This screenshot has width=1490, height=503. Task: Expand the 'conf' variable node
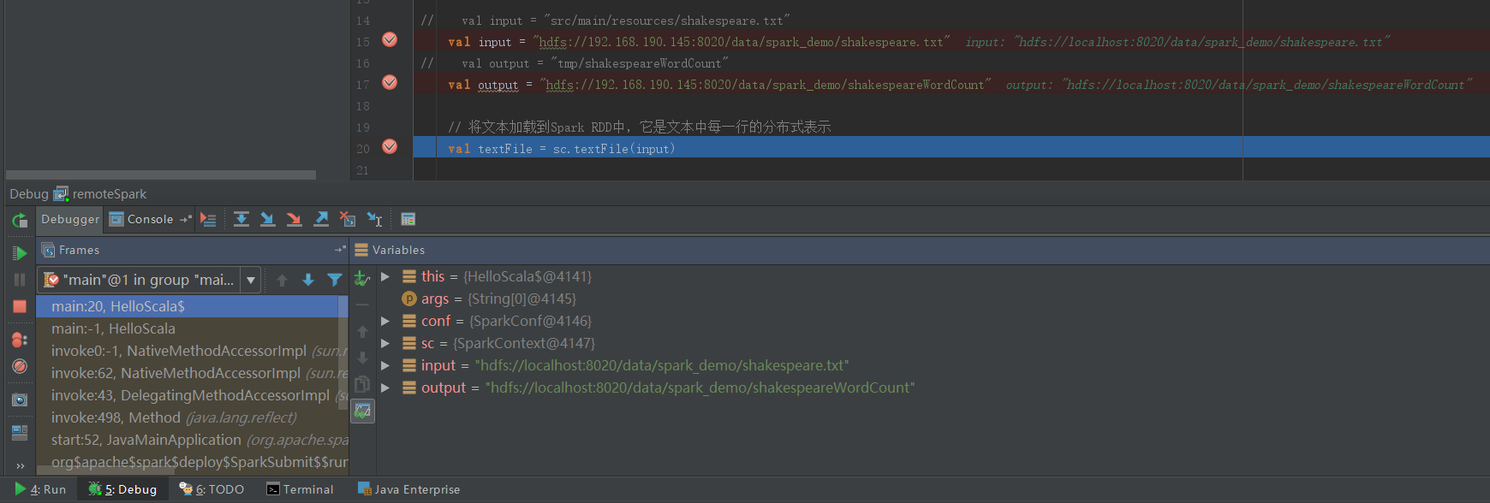pos(385,321)
